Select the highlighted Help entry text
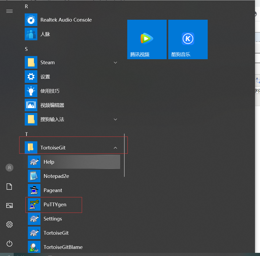The image size is (260, 256). [x=49, y=162]
